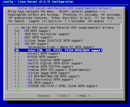Toggle SiS 964/965/966/180 state brackets
The height and width of the screenshot is (107, 130).
17,76
